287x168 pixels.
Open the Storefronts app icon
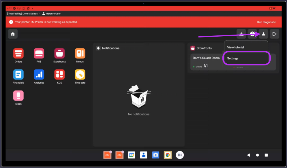tap(59, 54)
